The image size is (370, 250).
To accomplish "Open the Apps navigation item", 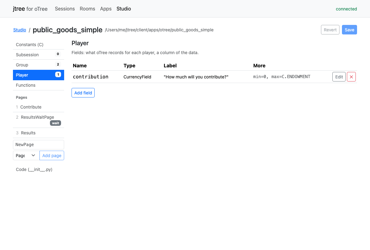I will coord(106,9).
